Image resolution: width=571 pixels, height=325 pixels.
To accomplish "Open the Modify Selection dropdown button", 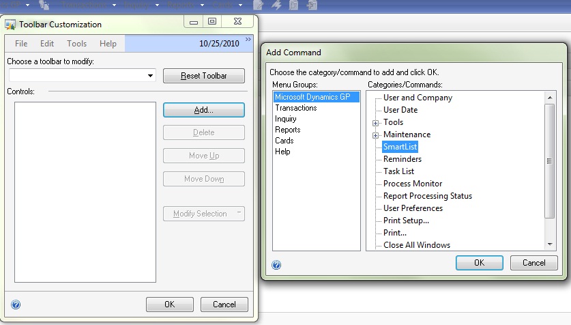I will pyautogui.click(x=204, y=214).
